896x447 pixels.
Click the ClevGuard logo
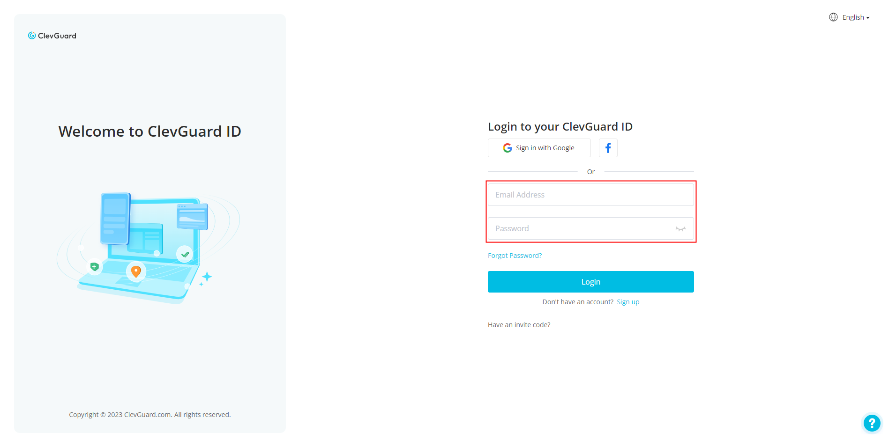[52, 36]
